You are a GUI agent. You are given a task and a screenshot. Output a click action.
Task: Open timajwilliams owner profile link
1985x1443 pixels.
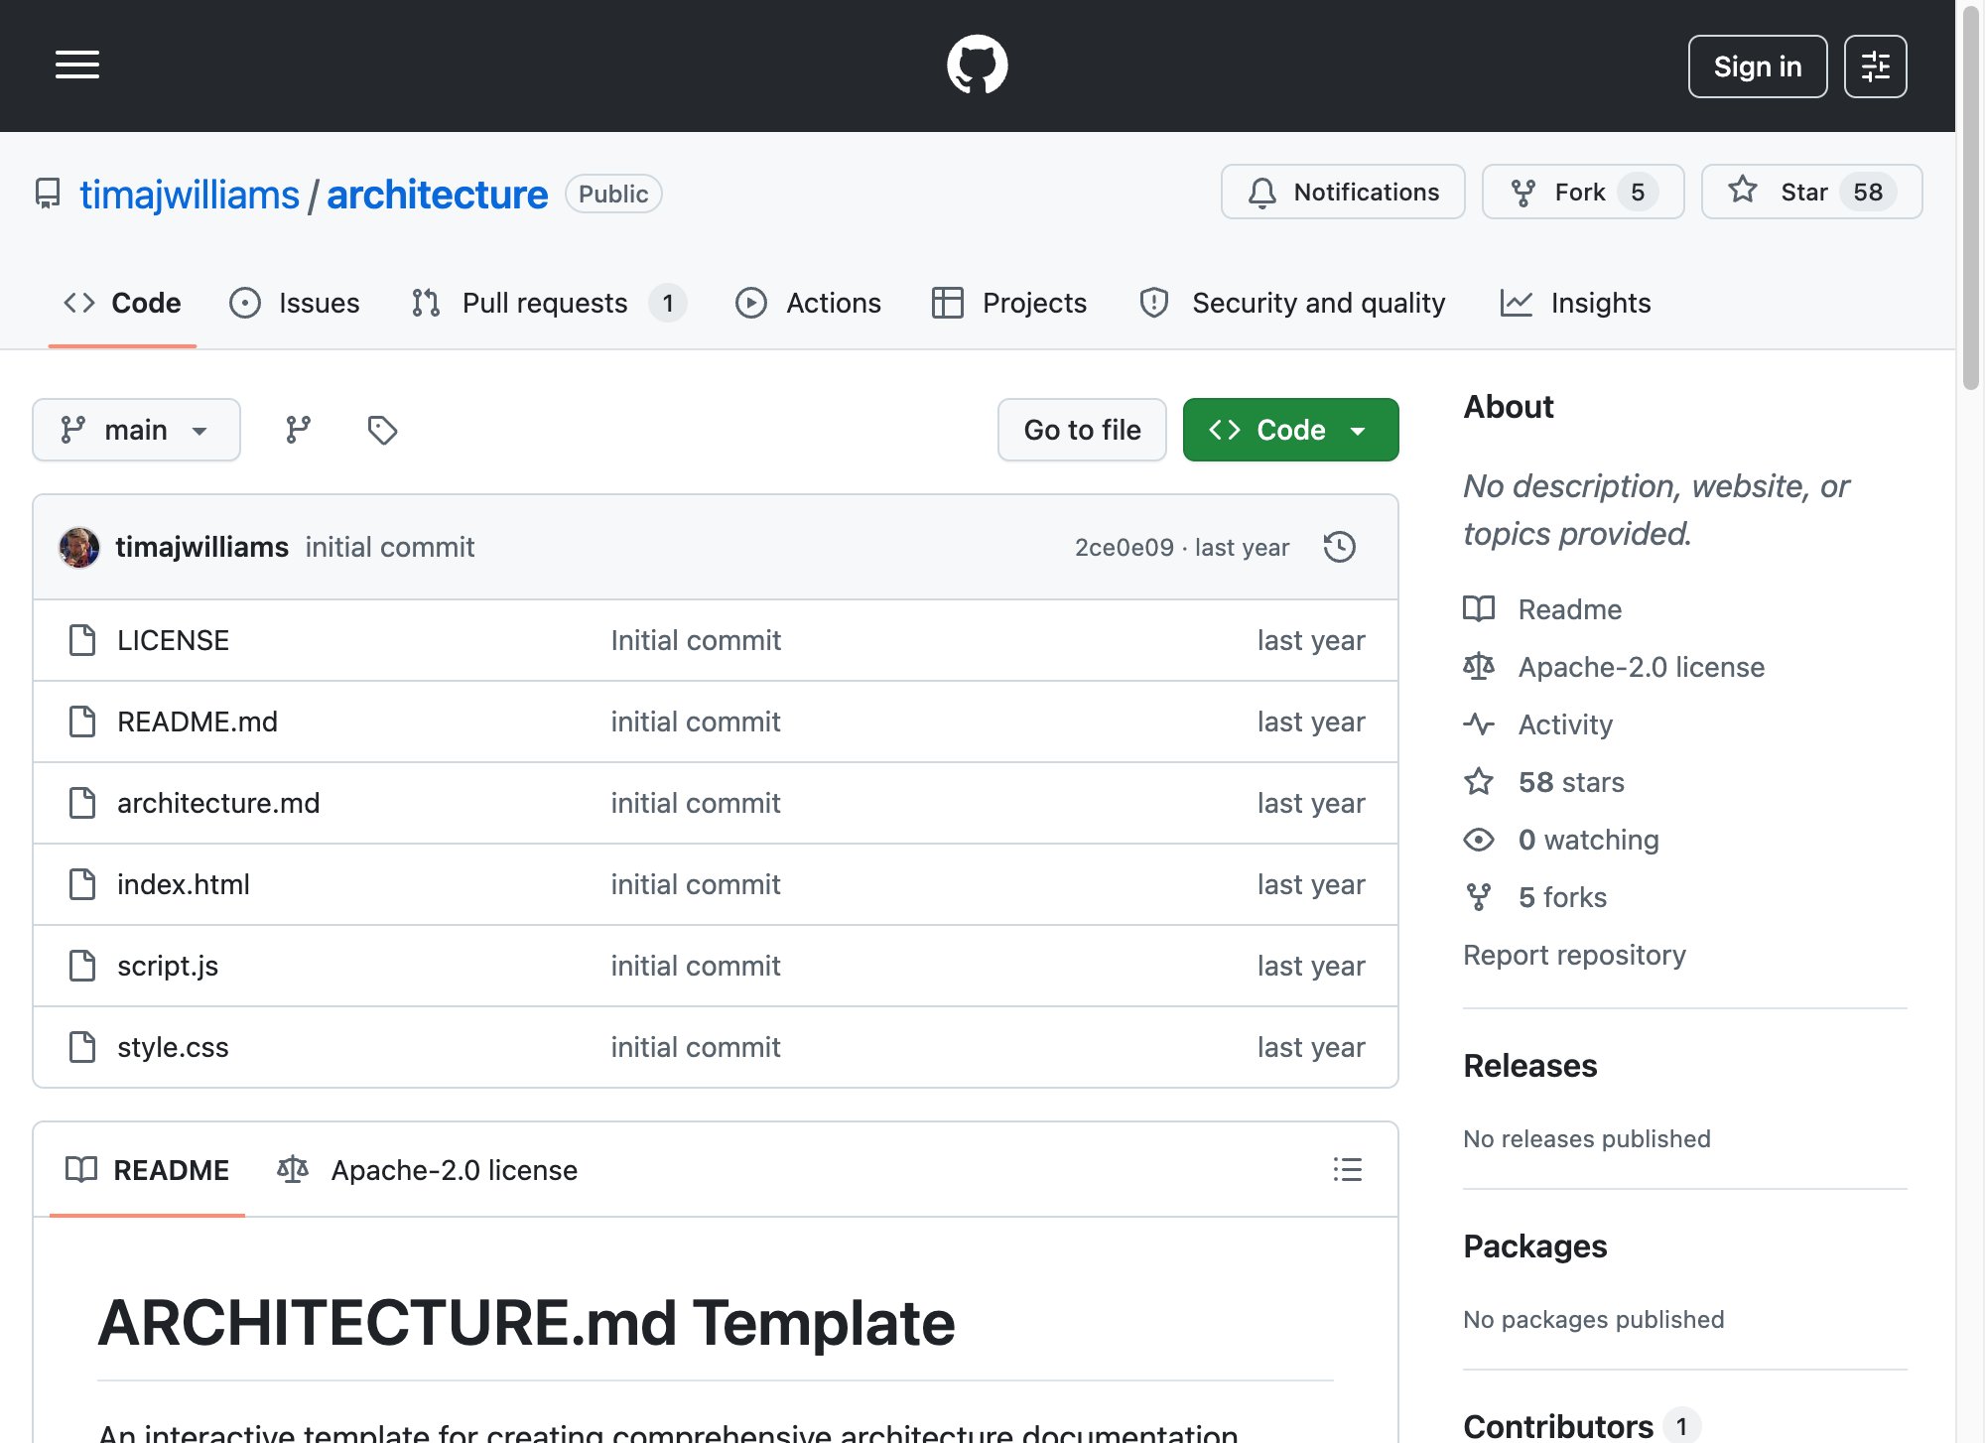click(190, 195)
